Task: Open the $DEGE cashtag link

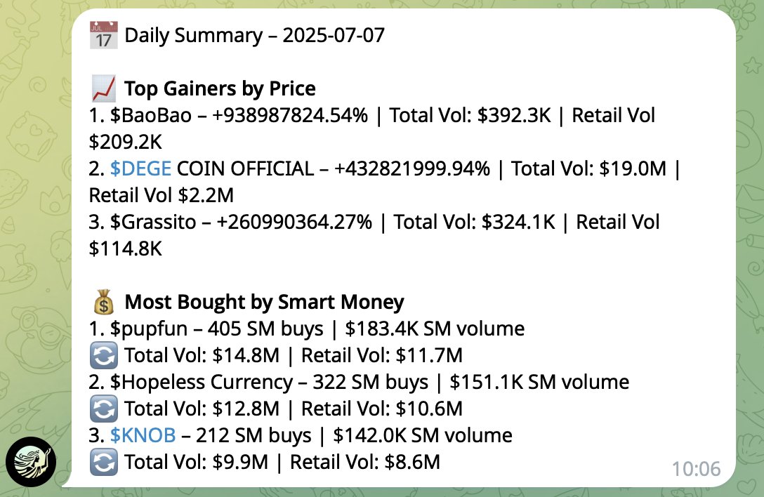Action: coord(141,168)
